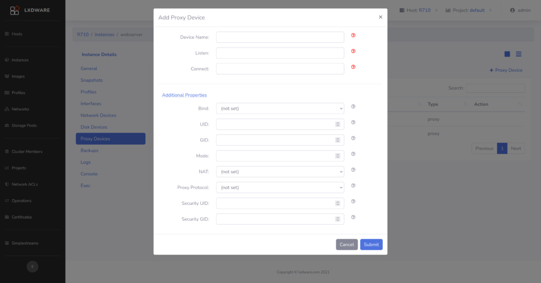Open the Proxy Protocol dropdown
Image resolution: width=541 pixels, height=283 pixels.
coord(280,187)
